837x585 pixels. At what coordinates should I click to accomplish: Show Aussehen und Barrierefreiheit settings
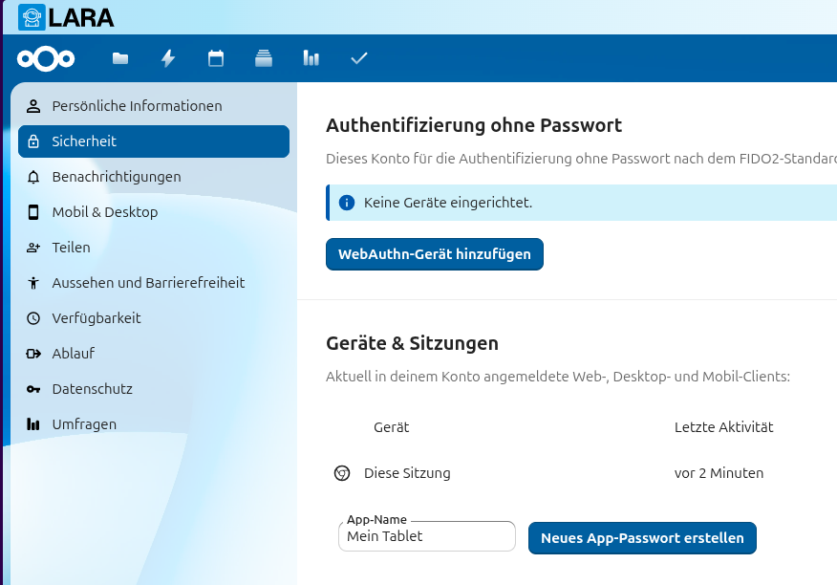tap(148, 283)
